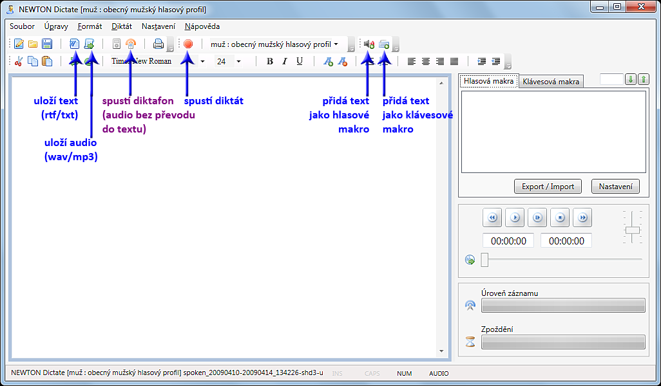Align text to the right
The image size is (661, 386).
pos(439,62)
